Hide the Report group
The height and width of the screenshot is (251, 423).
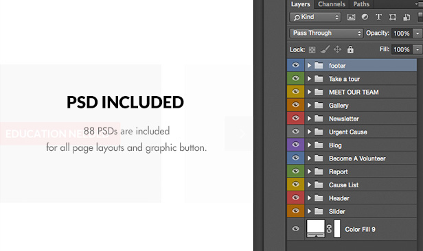[296, 171]
